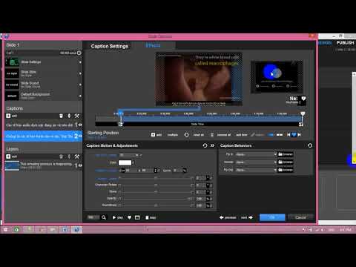Browse for a Fly Out effect
Image resolution: width=356 pixels, height=267 pixels.
[x=286, y=170]
